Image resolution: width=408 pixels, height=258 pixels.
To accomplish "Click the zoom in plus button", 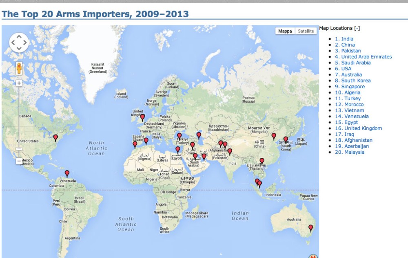I will tap(19, 83).
